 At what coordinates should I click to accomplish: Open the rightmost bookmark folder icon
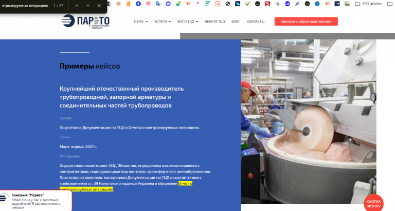tap(390, 4)
